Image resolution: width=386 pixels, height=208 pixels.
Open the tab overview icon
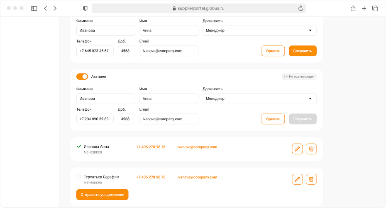point(375,8)
